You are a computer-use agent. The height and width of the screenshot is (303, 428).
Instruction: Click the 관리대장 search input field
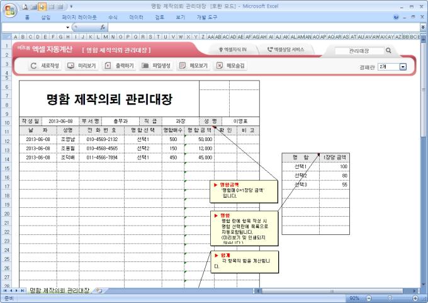tap(359, 50)
